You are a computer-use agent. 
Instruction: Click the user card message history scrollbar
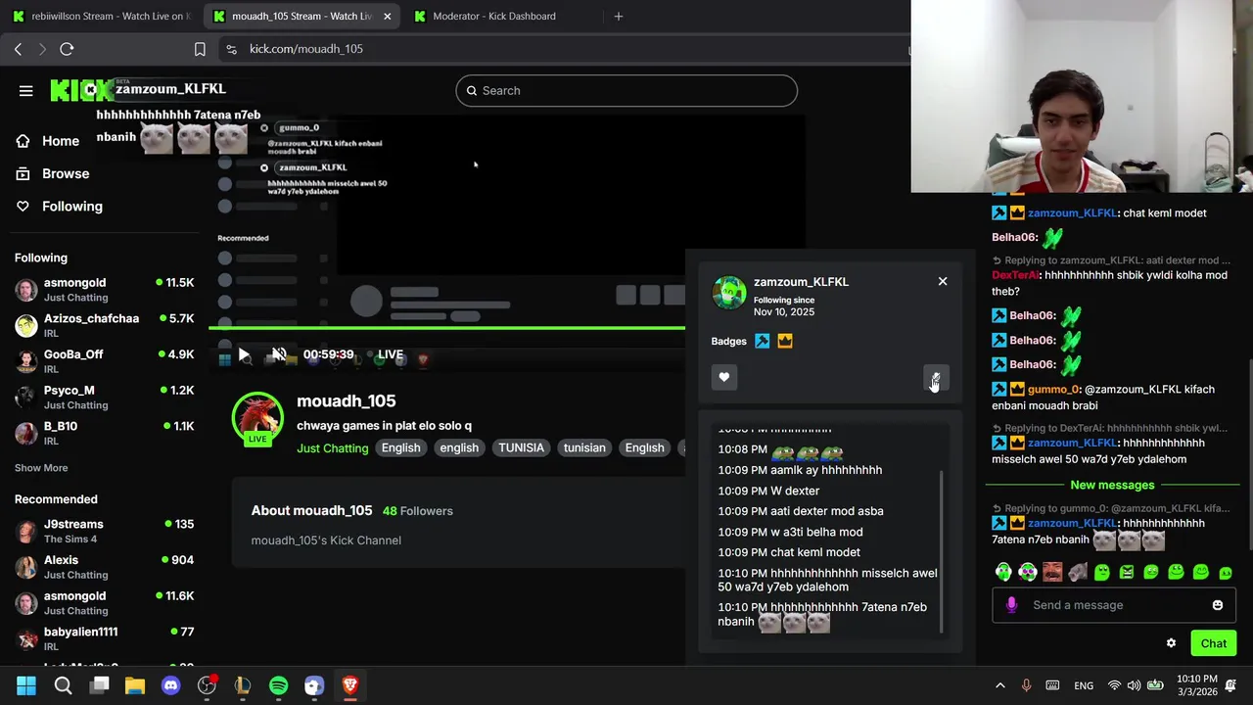(941, 550)
